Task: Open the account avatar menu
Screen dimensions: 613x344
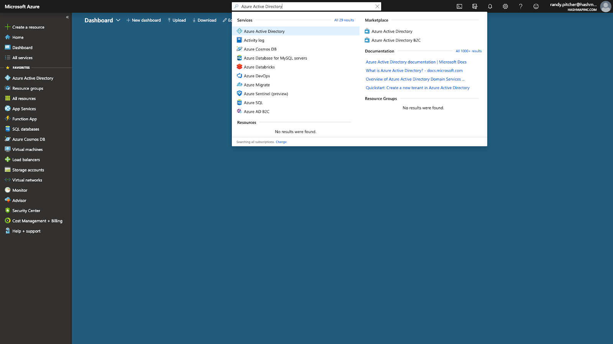Action: pyautogui.click(x=606, y=6)
